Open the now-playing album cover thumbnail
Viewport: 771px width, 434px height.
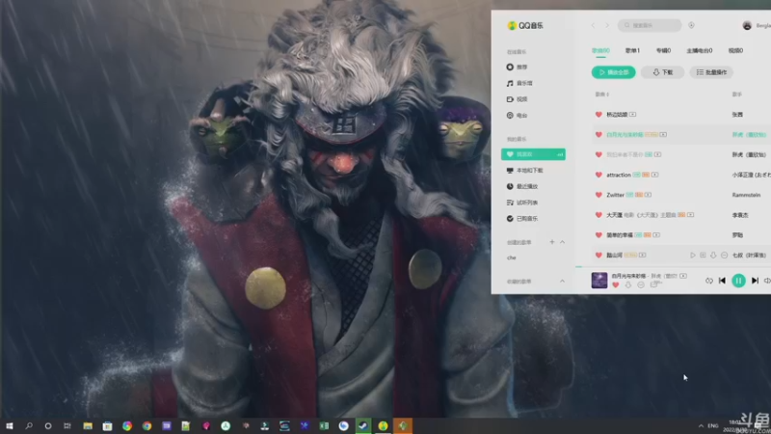click(598, 280)
